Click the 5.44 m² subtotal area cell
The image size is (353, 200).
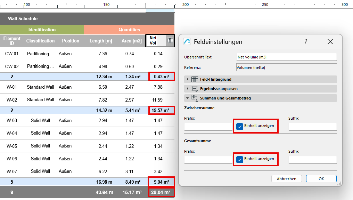click(133, 110)
